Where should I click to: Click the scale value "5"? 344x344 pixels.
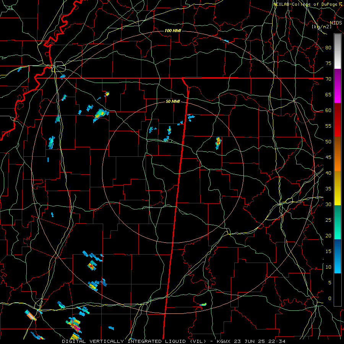330,283
